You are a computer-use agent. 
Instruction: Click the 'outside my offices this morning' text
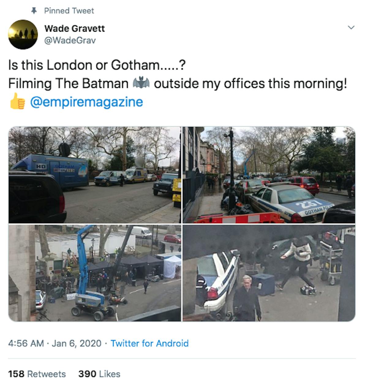[250, 84]
